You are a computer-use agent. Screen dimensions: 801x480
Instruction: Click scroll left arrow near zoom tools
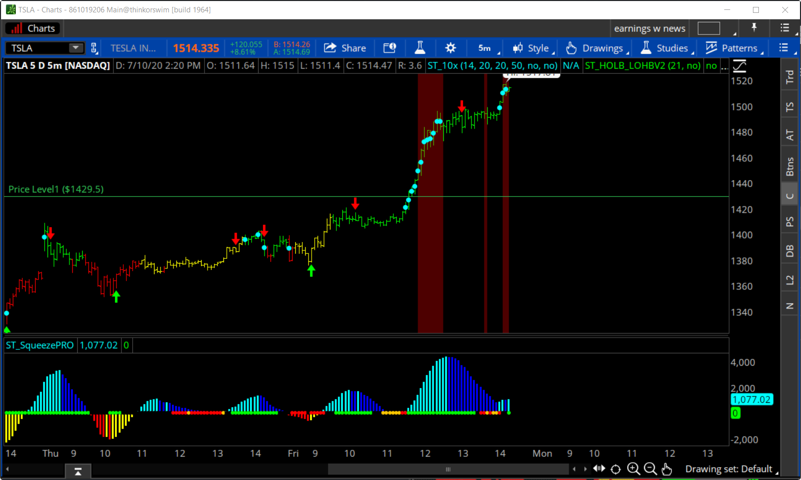(x=574, y=469)
